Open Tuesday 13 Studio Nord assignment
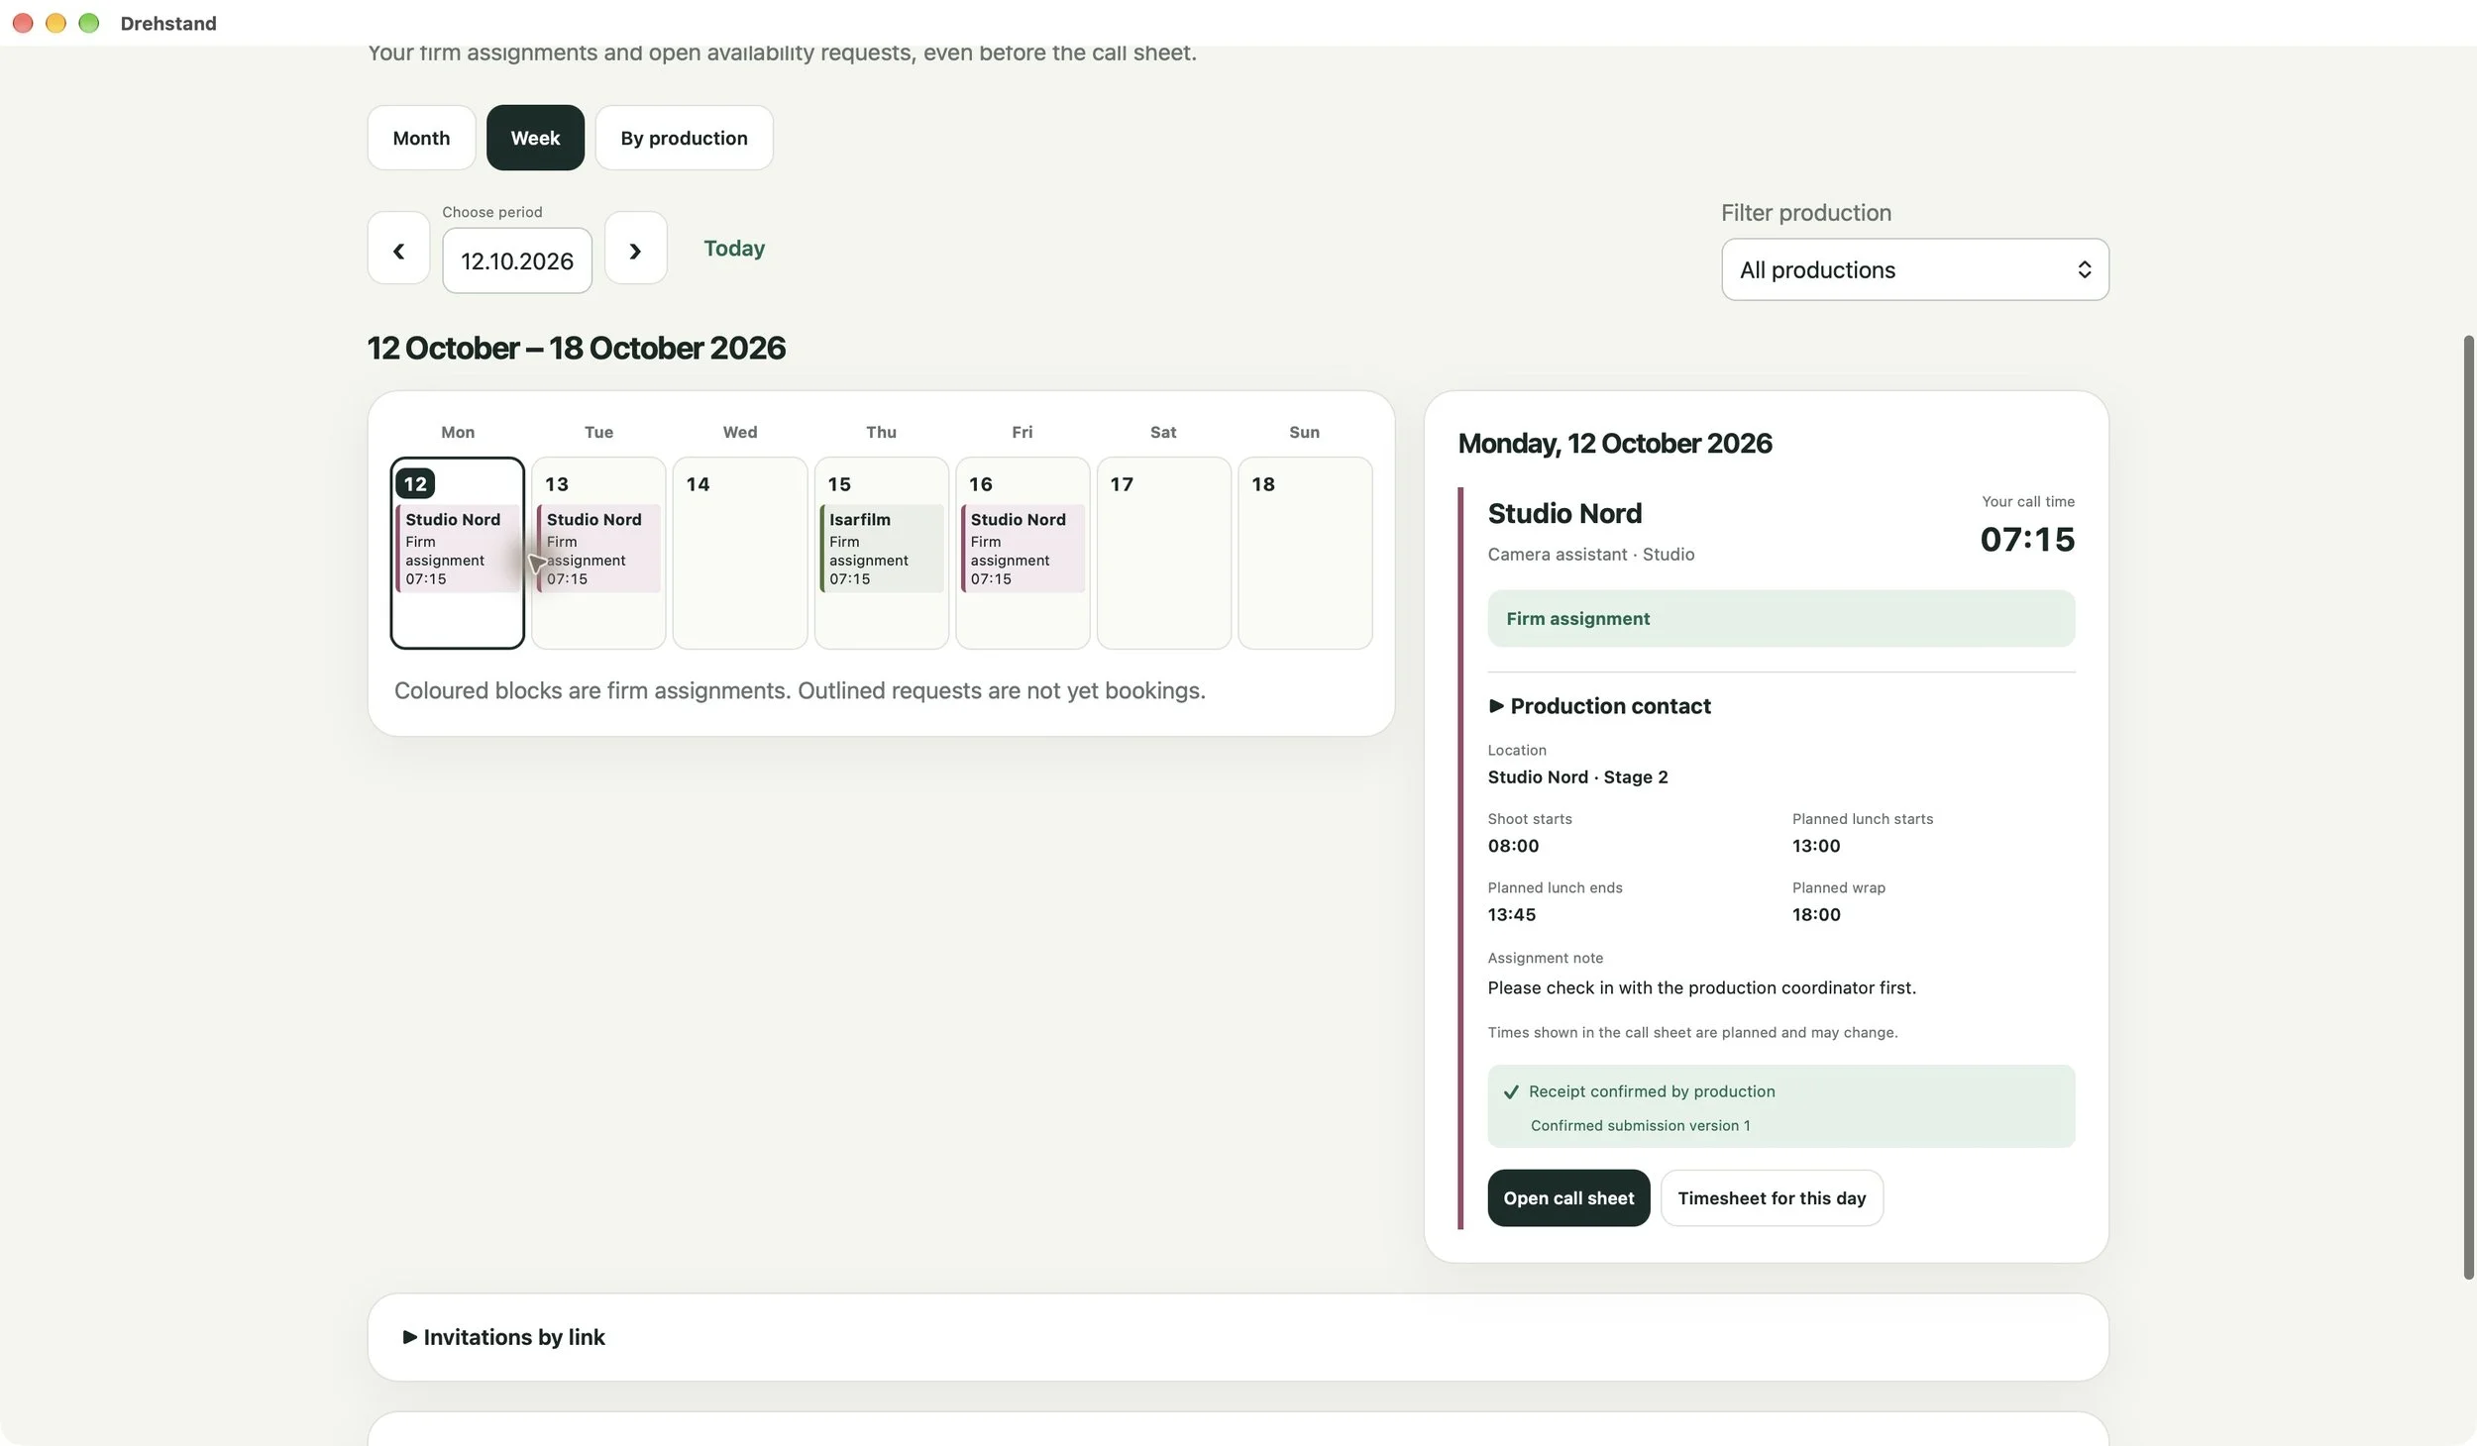Image resolution: width=2477 pixels, height=1446 pixels. [x=598, y=548]
